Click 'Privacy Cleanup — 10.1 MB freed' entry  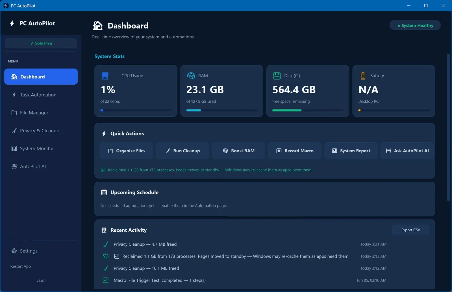[146, 268]
